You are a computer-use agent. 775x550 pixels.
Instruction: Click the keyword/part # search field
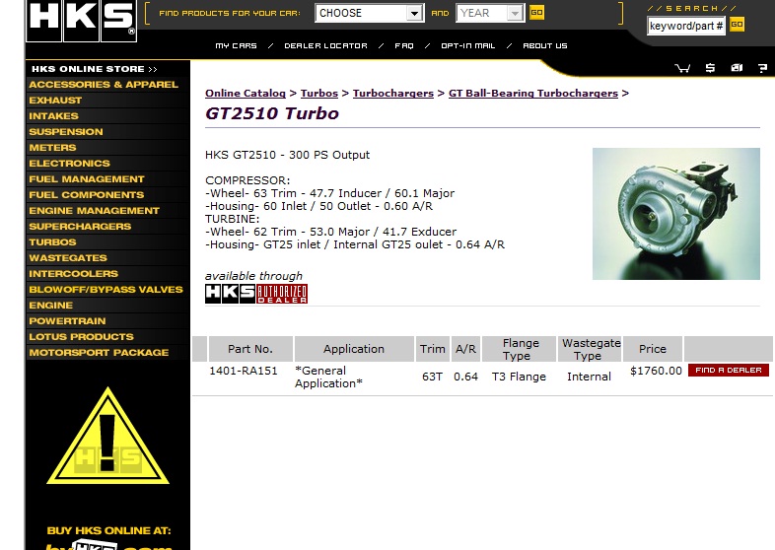686,26
